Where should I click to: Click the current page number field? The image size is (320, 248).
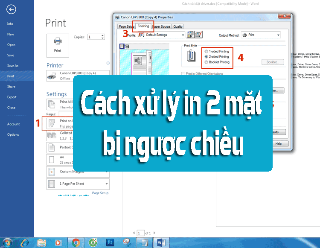point(140,233)
